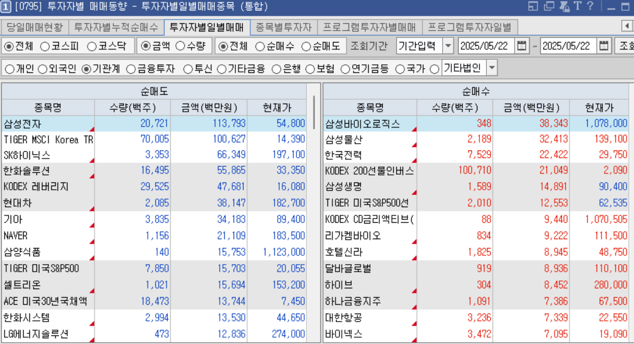Select the 수량 radio button
The height and width of the screenshot is (344, 634).
(x=180, y=46)
